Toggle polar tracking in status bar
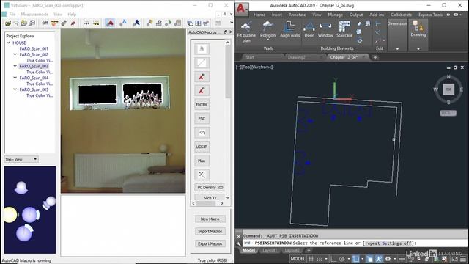The image size is (469, 264). [342, 259]
